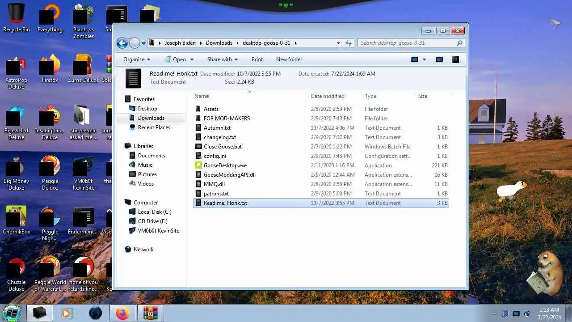Open the Everything desktop shortcut
The image size is (572, 322).
(50, 18)
